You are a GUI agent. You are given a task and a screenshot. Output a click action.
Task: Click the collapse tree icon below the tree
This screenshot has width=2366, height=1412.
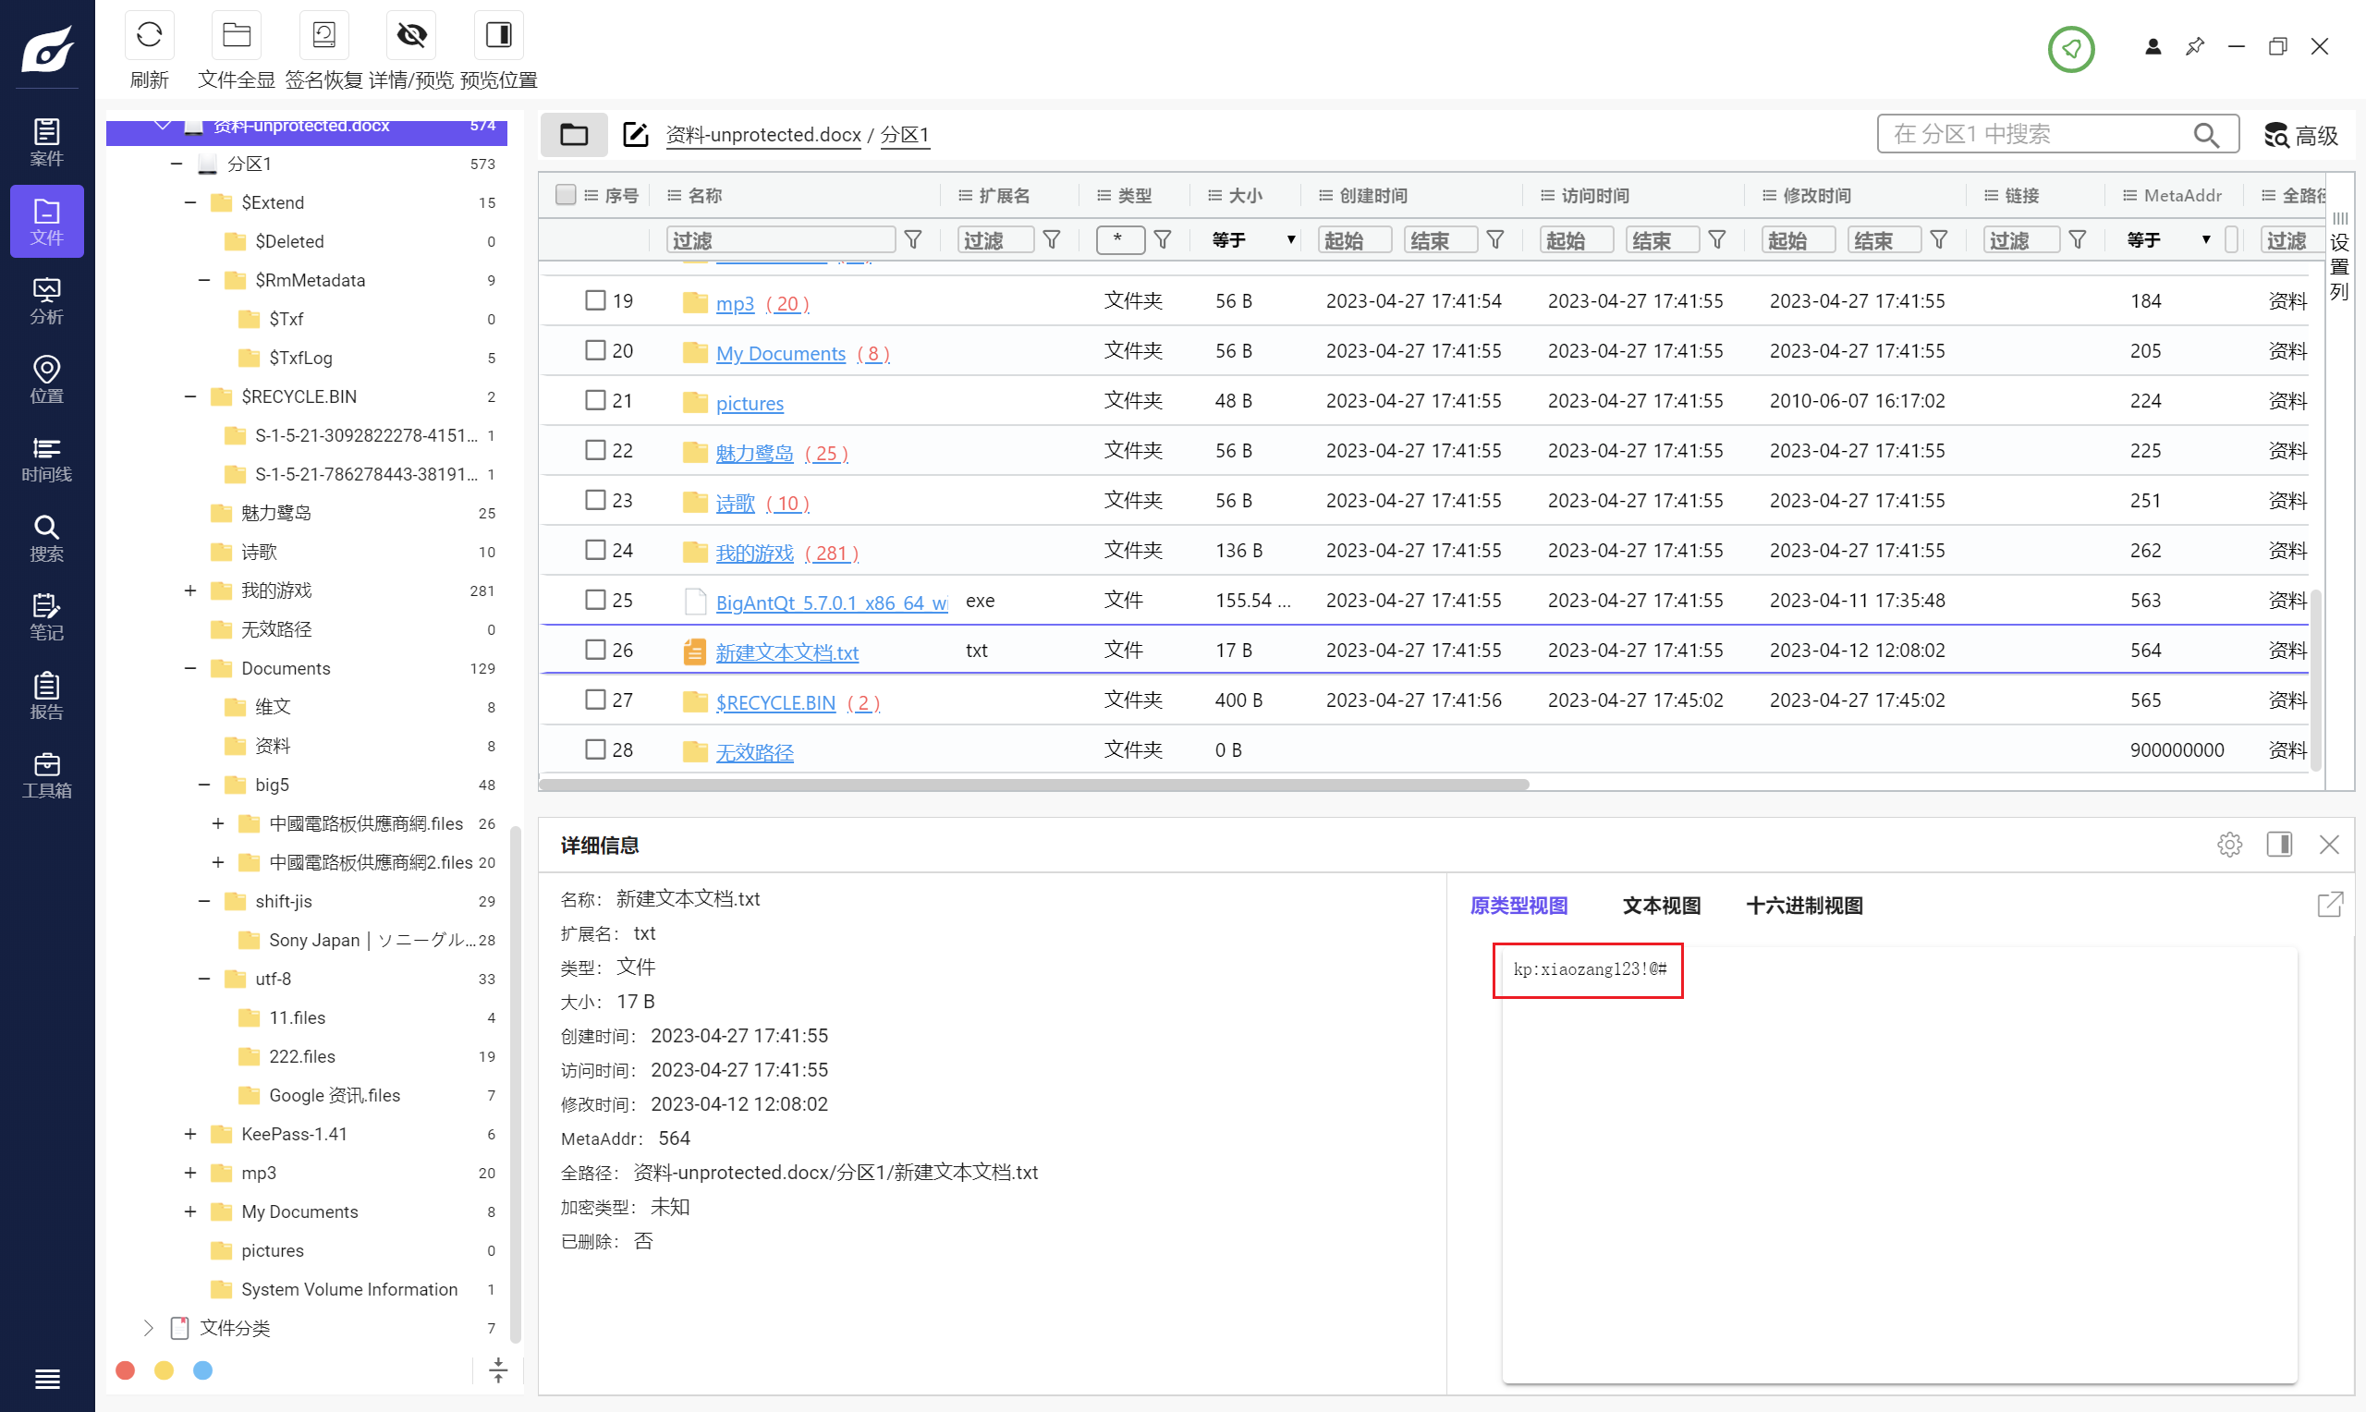click(497, 1370)
